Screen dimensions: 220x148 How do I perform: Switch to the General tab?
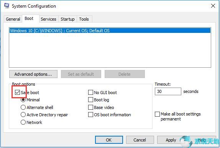(13, 19)
